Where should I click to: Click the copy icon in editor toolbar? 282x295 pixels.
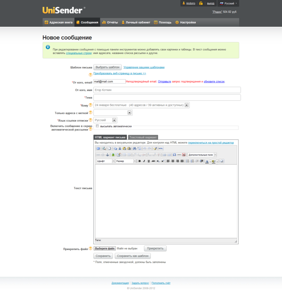coord(115,149)
